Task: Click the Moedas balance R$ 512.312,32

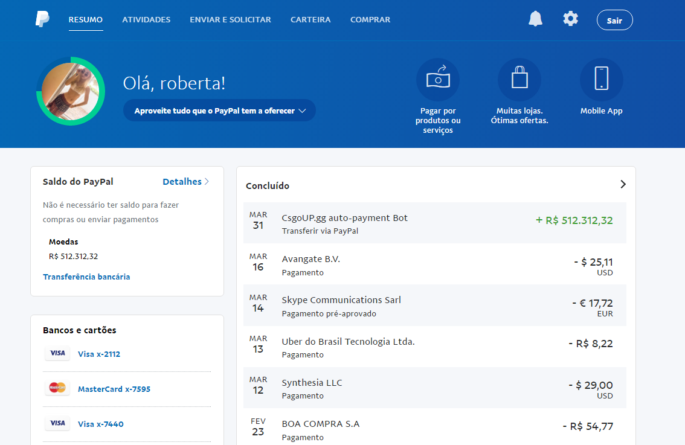Action: pyautogui.click(x=74, y=257)
